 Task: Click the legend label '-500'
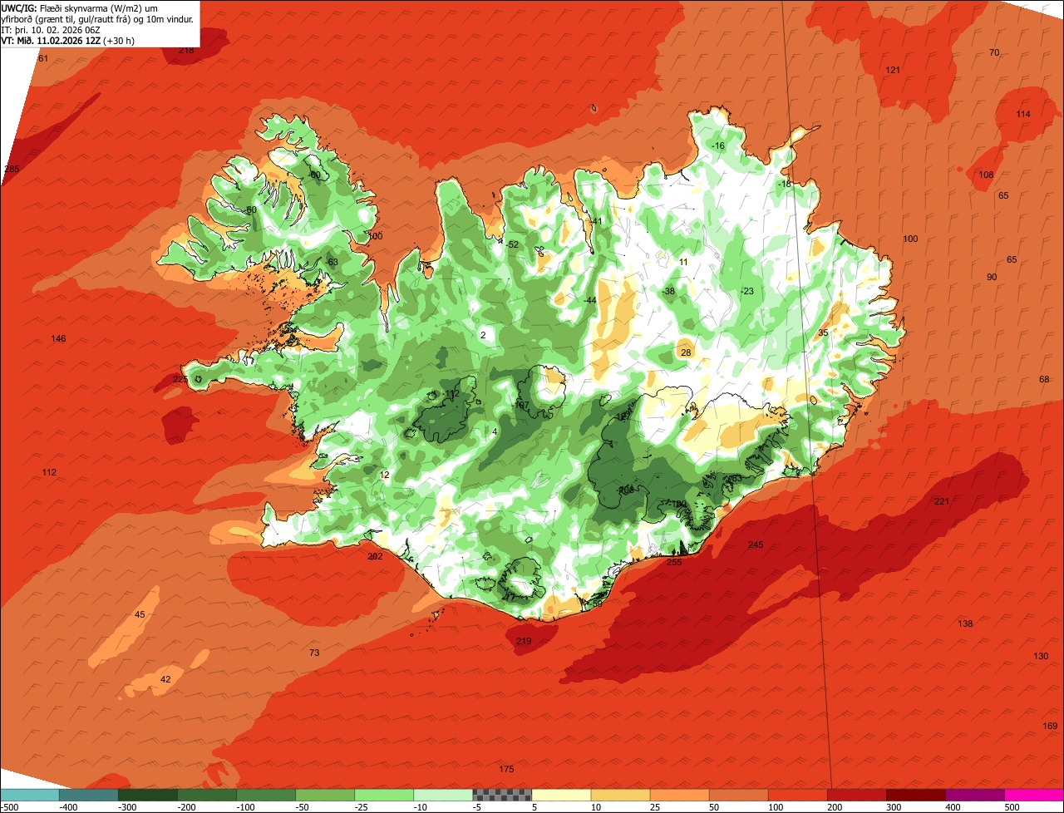[x=8, y=807]
